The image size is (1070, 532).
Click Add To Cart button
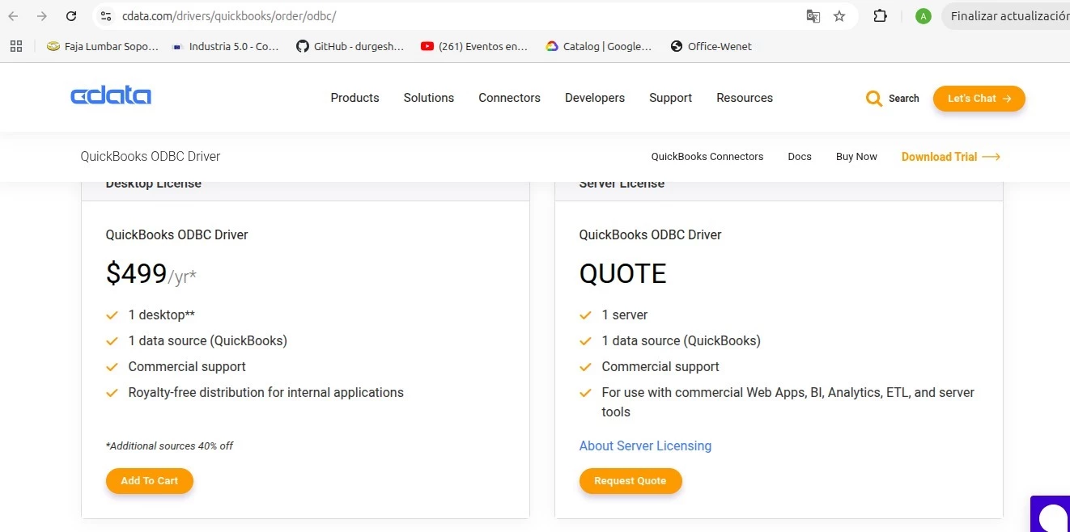pyautogui.click(x=150, y=481)
